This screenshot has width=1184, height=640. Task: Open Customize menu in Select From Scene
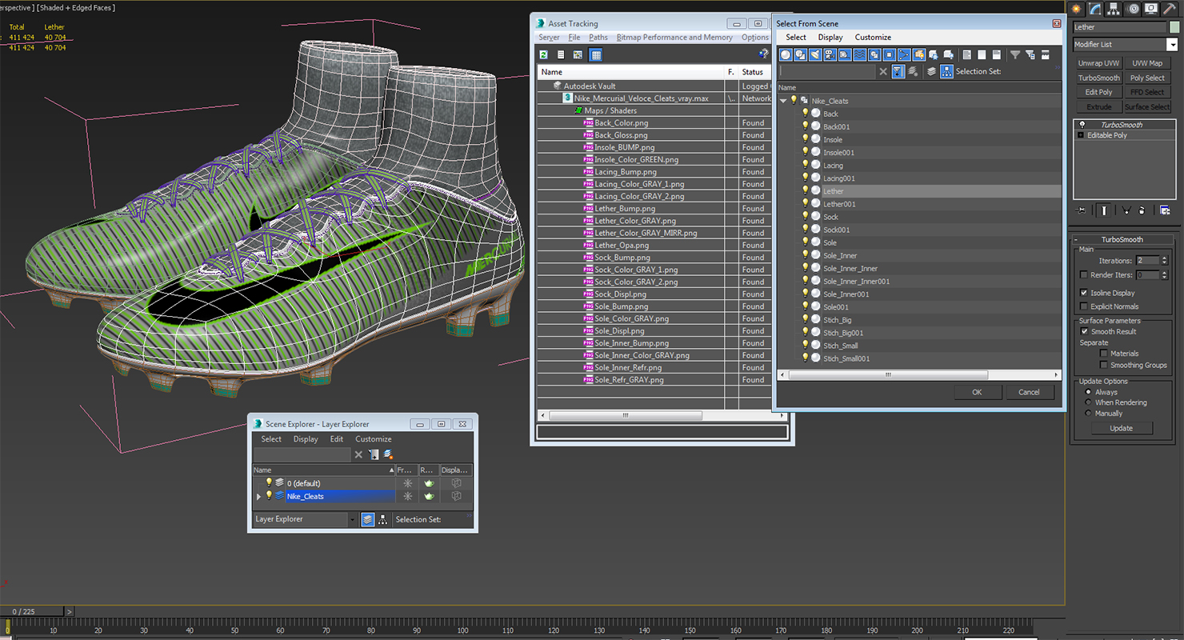click(873, 37)
